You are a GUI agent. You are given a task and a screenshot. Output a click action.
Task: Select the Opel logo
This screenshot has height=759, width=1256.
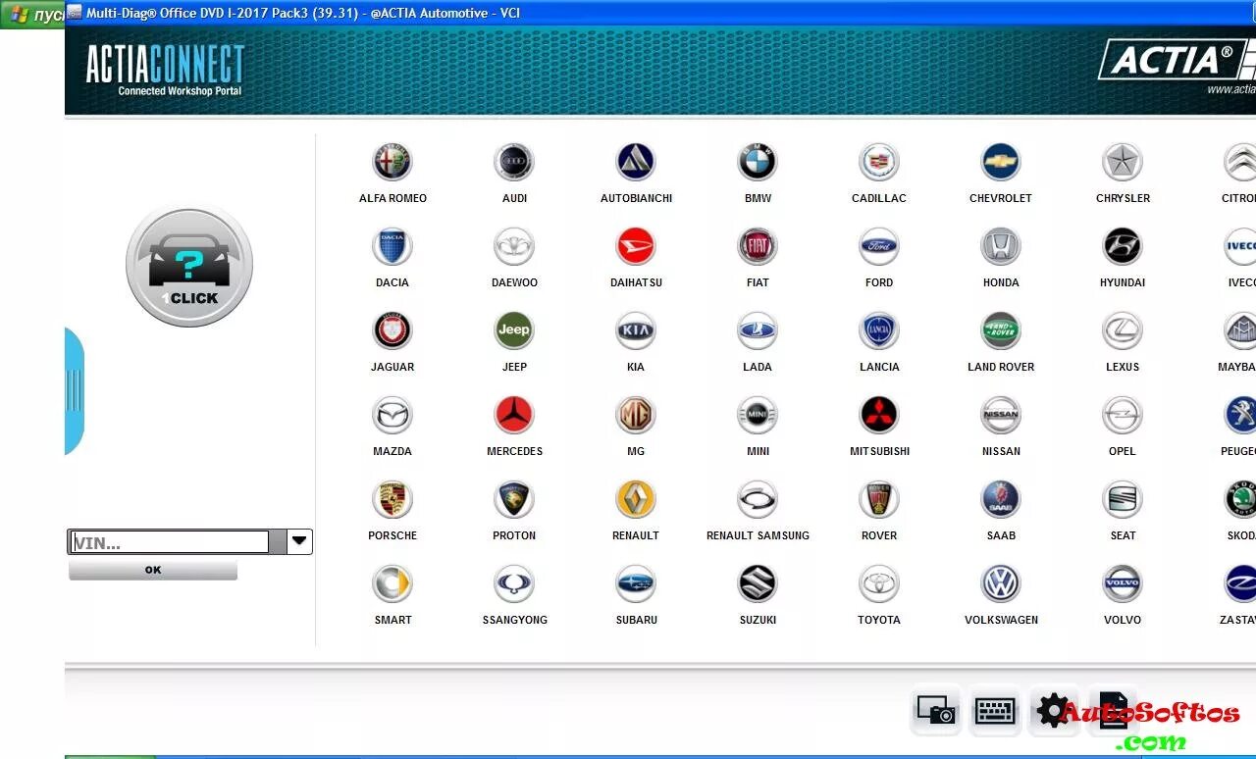(1123, 415)
